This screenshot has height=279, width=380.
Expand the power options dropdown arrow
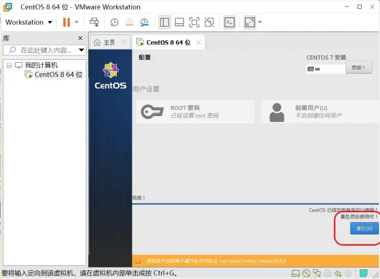point(77,22)
